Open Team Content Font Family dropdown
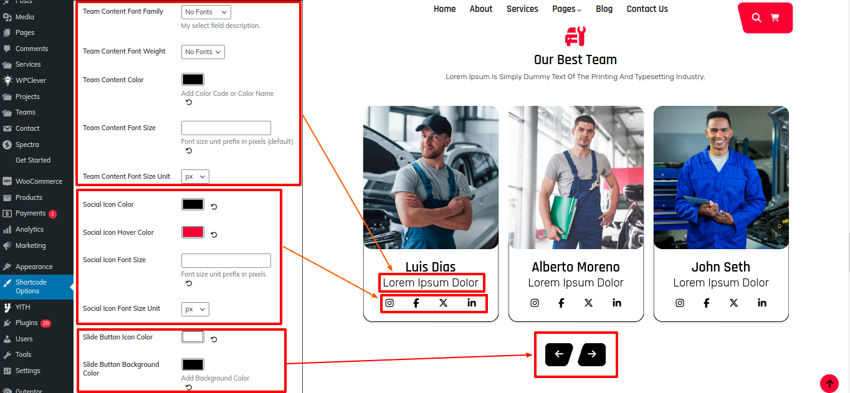 tap(206, 12)
